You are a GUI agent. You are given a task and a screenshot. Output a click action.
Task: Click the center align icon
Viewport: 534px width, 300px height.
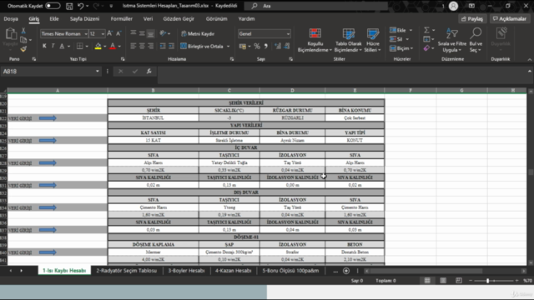pos(142,46)
